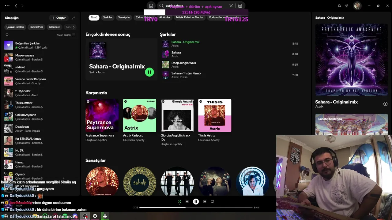Toggle shuffle mode

pyautogui.click(x=179, y=201)
